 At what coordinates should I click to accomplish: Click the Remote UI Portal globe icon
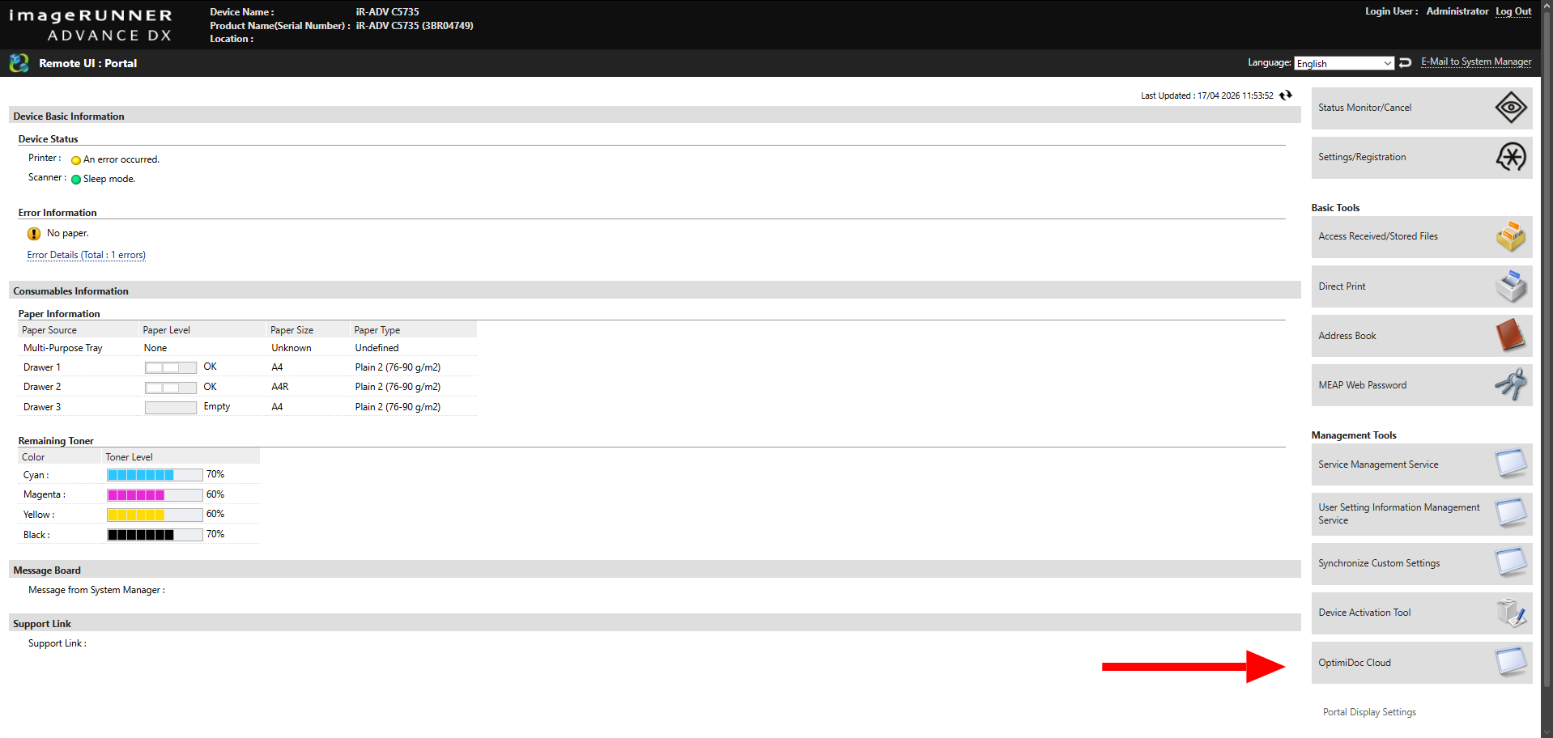click(19, 63)
